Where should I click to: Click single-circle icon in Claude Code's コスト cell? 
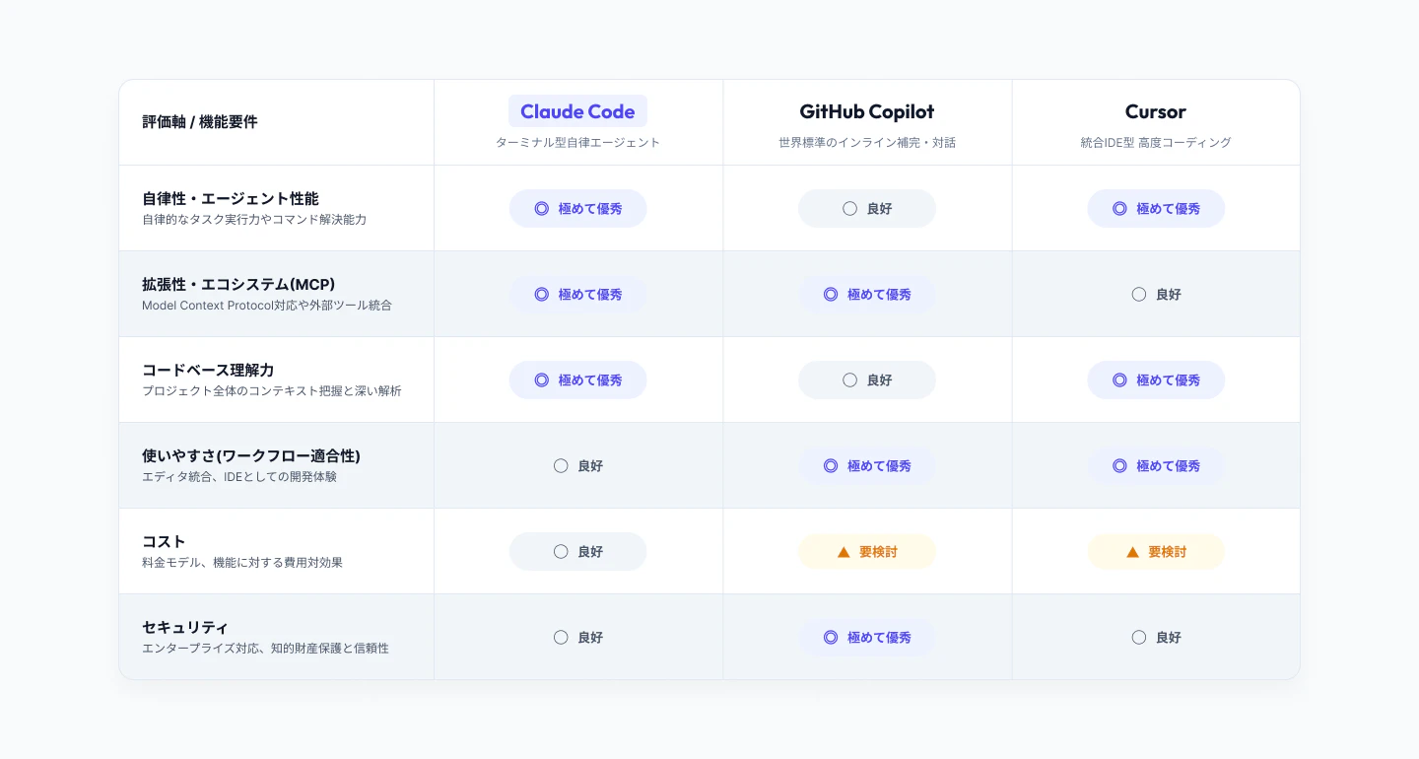(x=561, y=552)
